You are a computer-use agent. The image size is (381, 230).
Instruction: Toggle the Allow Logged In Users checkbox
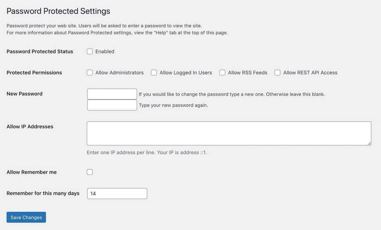(x=154, y=73)
